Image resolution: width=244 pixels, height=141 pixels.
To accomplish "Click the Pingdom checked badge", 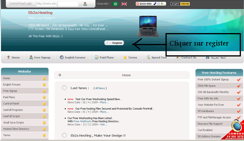I will 180,4.
